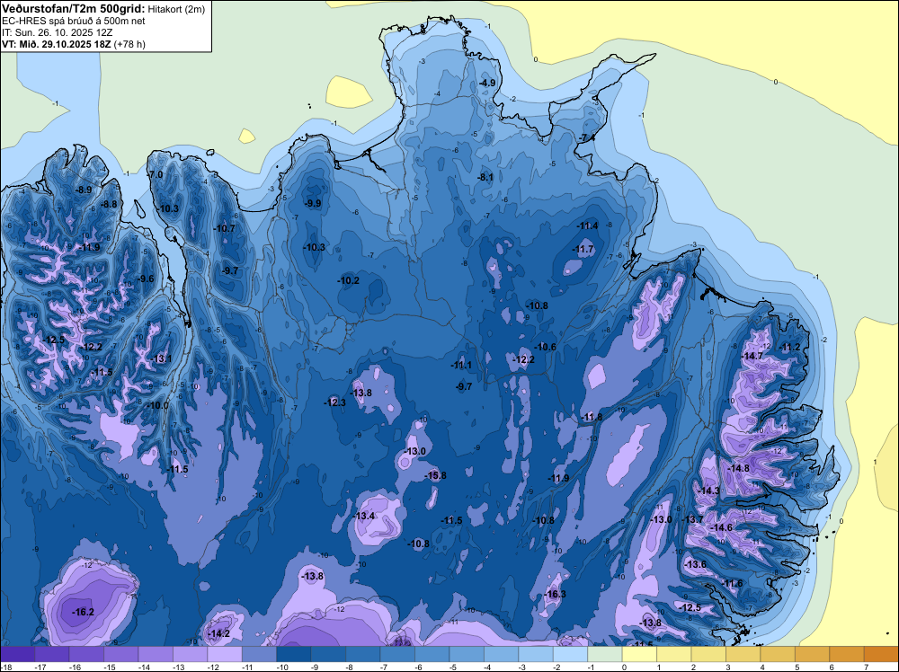Screen dimensions: 899x672
Task: Click the -10.2 temperature label
Action: [x=349, y=280]
